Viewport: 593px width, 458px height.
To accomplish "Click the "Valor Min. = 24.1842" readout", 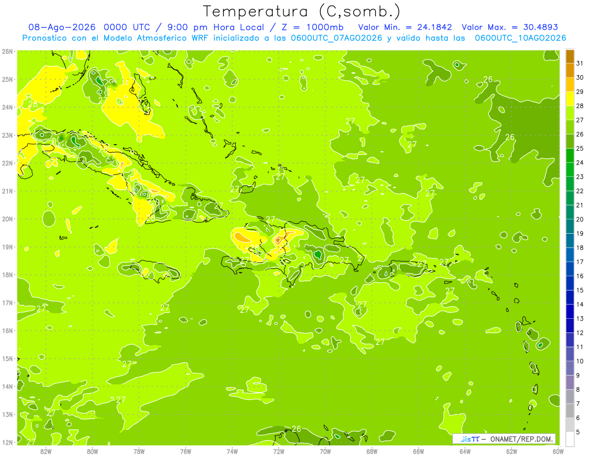I will 405,28.
